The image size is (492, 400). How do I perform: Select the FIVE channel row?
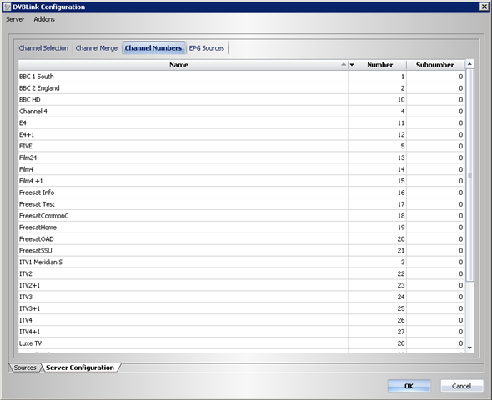pos(241,147)
